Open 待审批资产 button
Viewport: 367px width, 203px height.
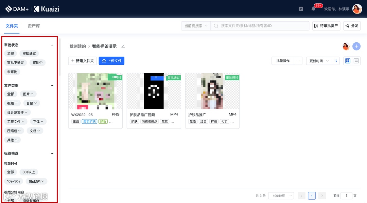pyautogui.click(x=326, y=26)
